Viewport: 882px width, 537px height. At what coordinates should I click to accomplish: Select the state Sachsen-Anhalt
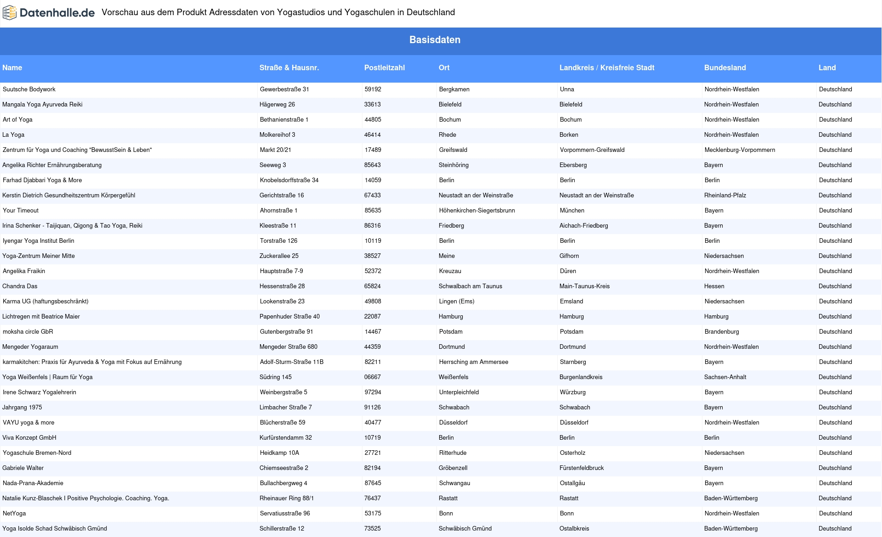coord(725,377)
